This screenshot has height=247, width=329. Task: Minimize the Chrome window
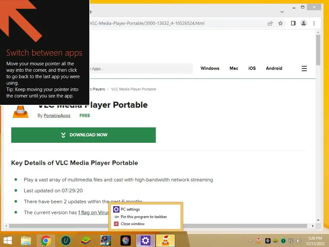294,7
